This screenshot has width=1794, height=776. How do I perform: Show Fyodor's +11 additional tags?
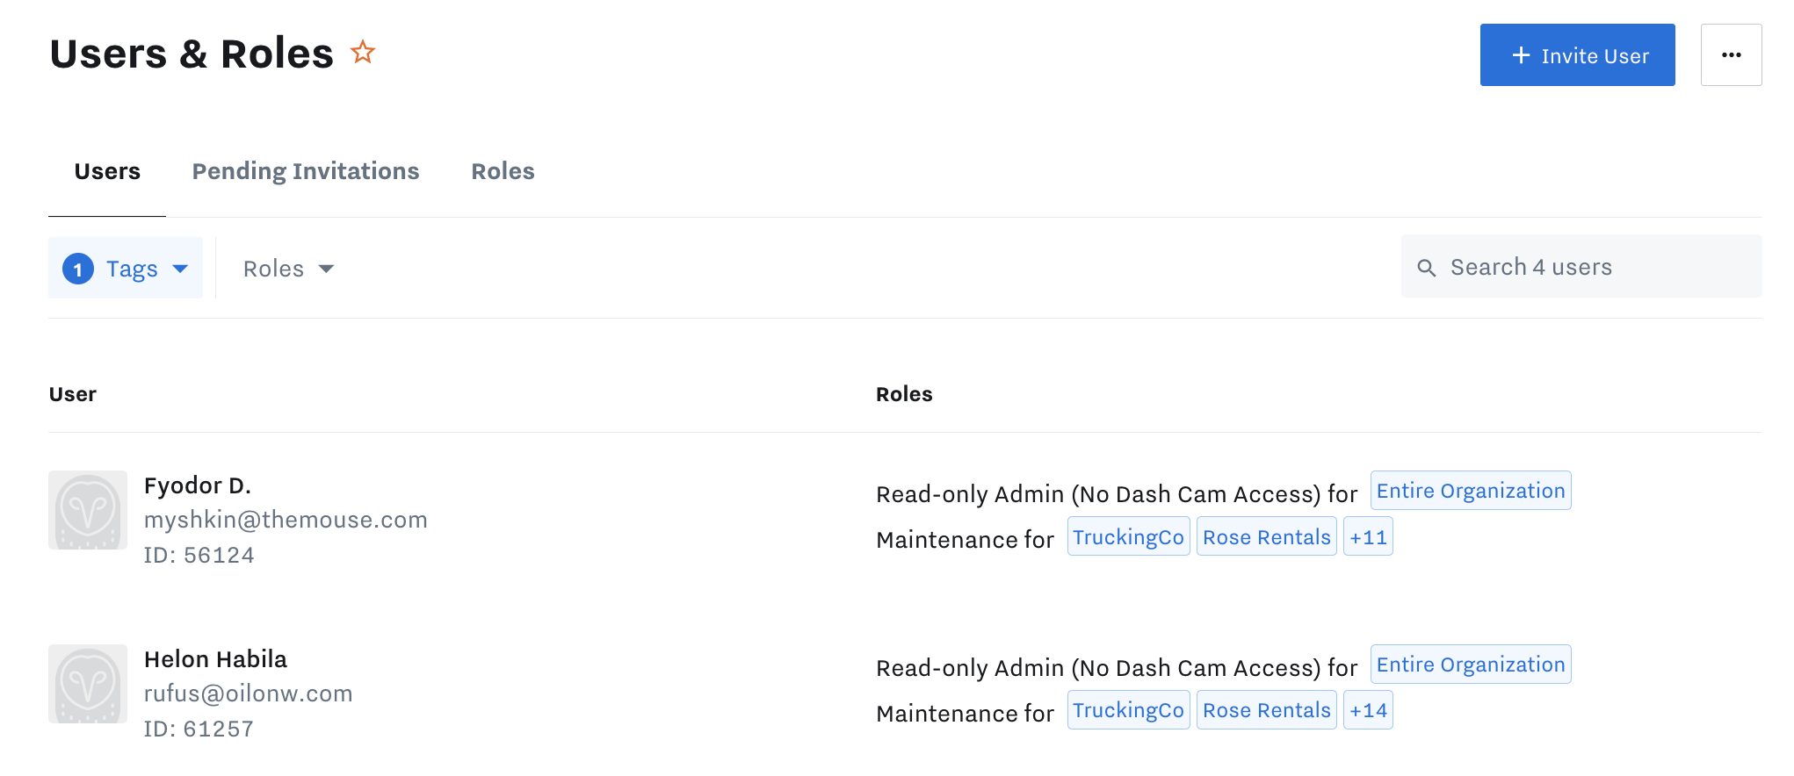tap(1368, 536)
